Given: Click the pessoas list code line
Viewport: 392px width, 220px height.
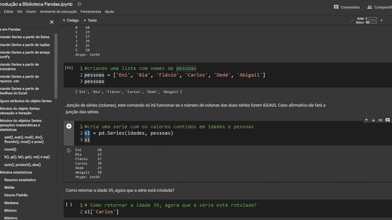Looking at the screenshot, I should click(175, 75).
